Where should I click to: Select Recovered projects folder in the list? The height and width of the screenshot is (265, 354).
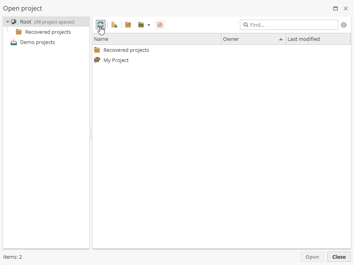[127, 50]
